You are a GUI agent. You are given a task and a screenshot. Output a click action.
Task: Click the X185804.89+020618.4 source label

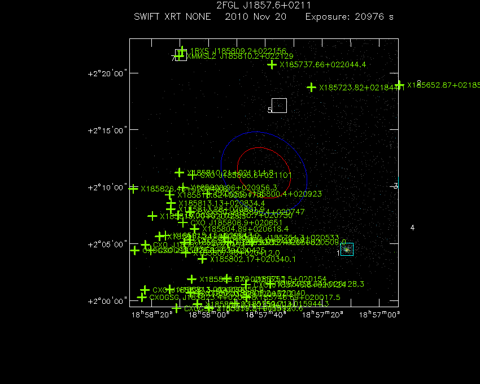point(245,229)
